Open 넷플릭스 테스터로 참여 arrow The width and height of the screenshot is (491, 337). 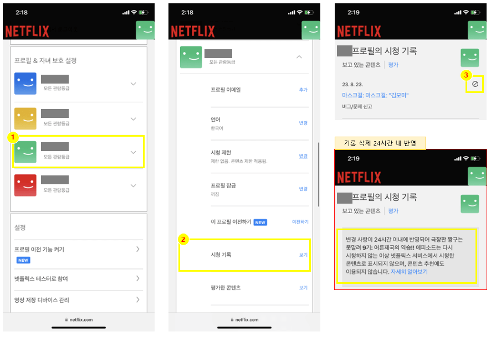(x=138, y=278)
